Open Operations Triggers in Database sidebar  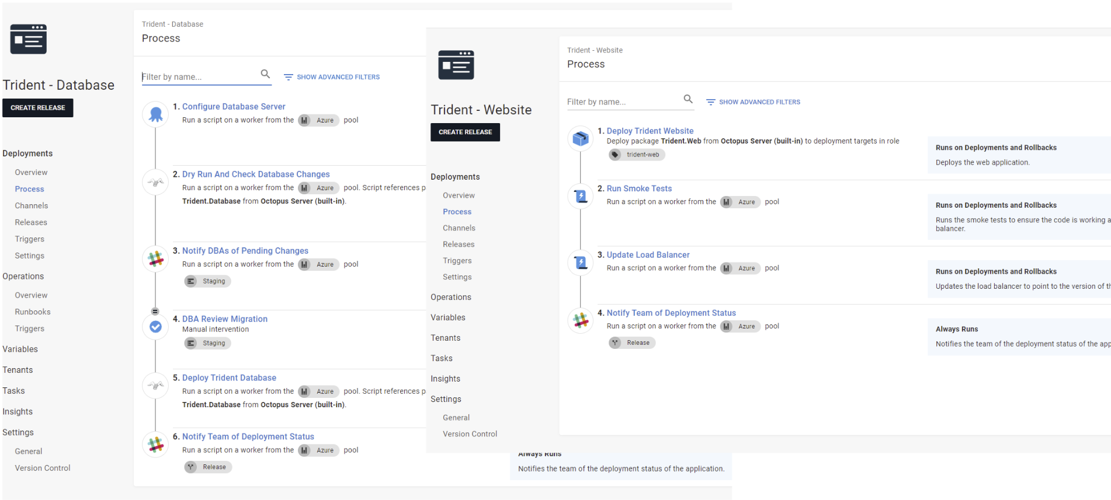click(x=30, y=328)
